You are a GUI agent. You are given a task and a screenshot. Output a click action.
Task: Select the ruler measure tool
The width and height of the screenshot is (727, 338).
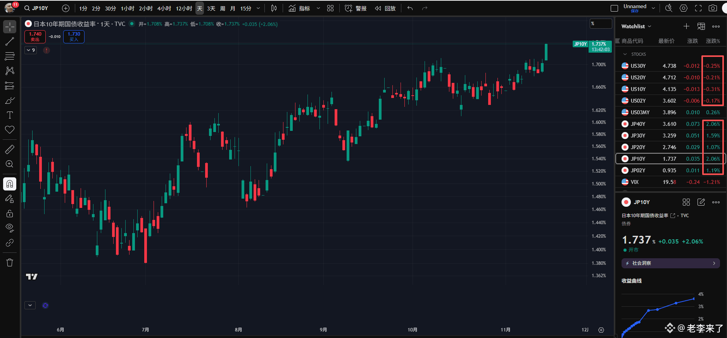10,149
